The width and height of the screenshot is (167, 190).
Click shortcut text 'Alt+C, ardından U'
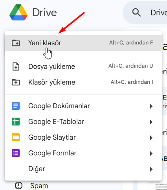(131, 66)
